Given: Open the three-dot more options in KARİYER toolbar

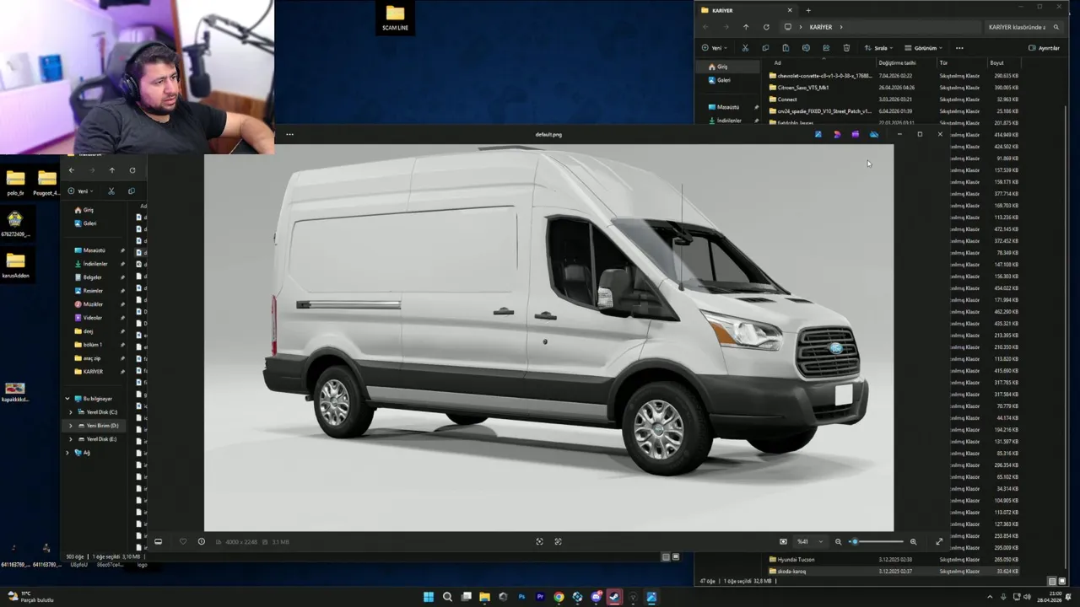Looking at the screenshot, I should pyautogui.click(x=959, y=48).
